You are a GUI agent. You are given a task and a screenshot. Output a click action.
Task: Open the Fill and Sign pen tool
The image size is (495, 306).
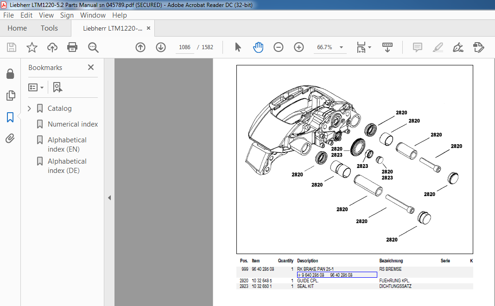click(x=458, y=47)
